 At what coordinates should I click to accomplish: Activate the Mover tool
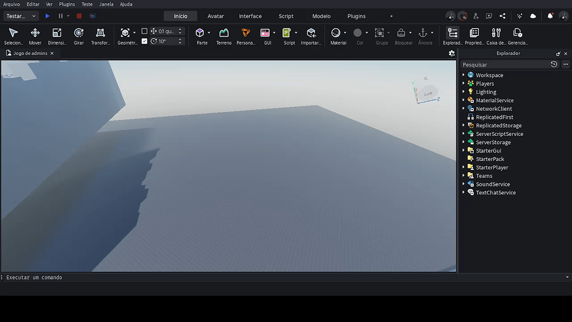click(35, 36)
